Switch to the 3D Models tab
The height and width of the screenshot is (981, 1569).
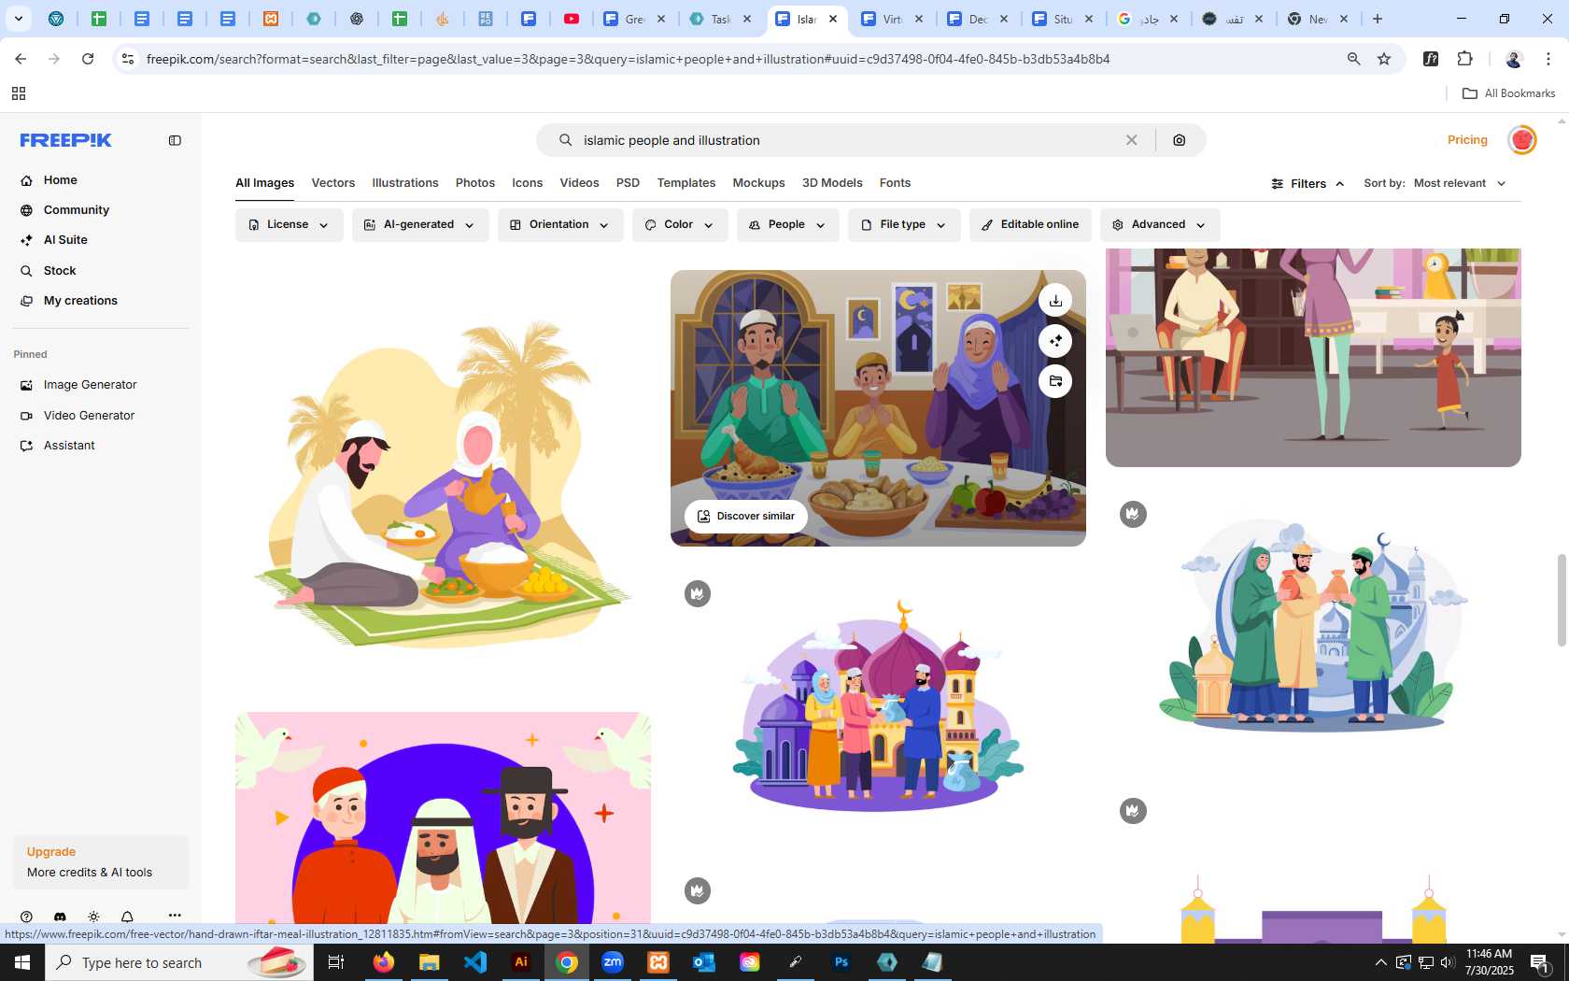click(x=832, y=183)
